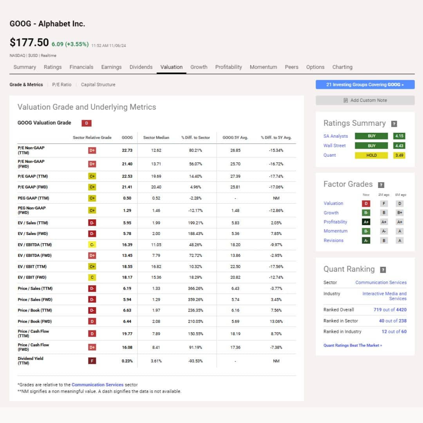Click the Valuation factor grade D badge under Now
The image size is (423, 423).
pyautogui.click(x=366, y=203)
